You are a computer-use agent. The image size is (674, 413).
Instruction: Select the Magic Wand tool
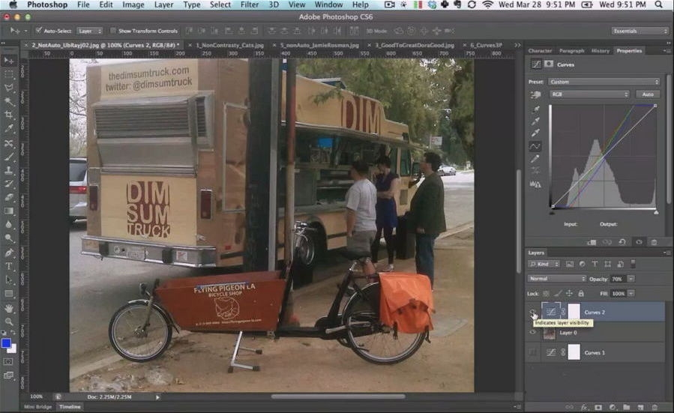click(x=8, y=101)
